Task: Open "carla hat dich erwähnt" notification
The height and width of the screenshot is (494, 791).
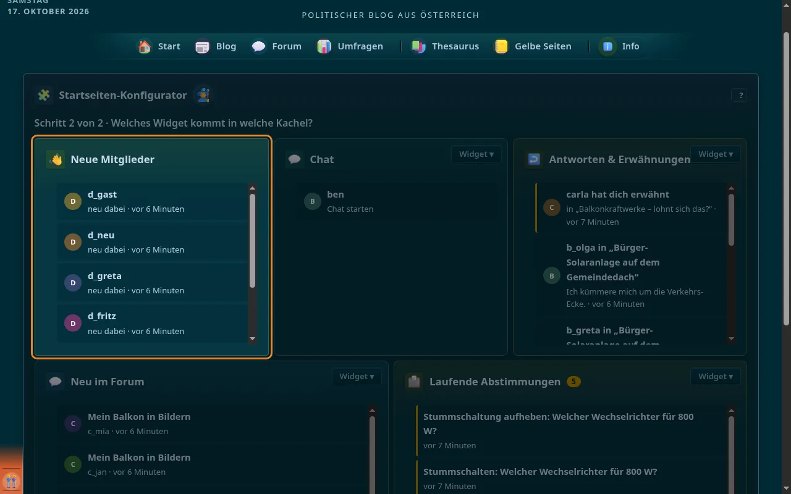Action: (630, 207)
